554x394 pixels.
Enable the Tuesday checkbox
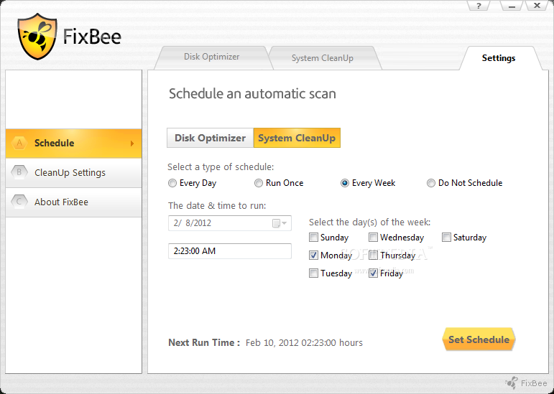tap(313, 273)
